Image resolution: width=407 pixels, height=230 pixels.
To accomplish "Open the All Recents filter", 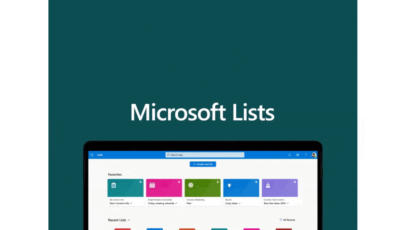I will click(x=287, y=220).
